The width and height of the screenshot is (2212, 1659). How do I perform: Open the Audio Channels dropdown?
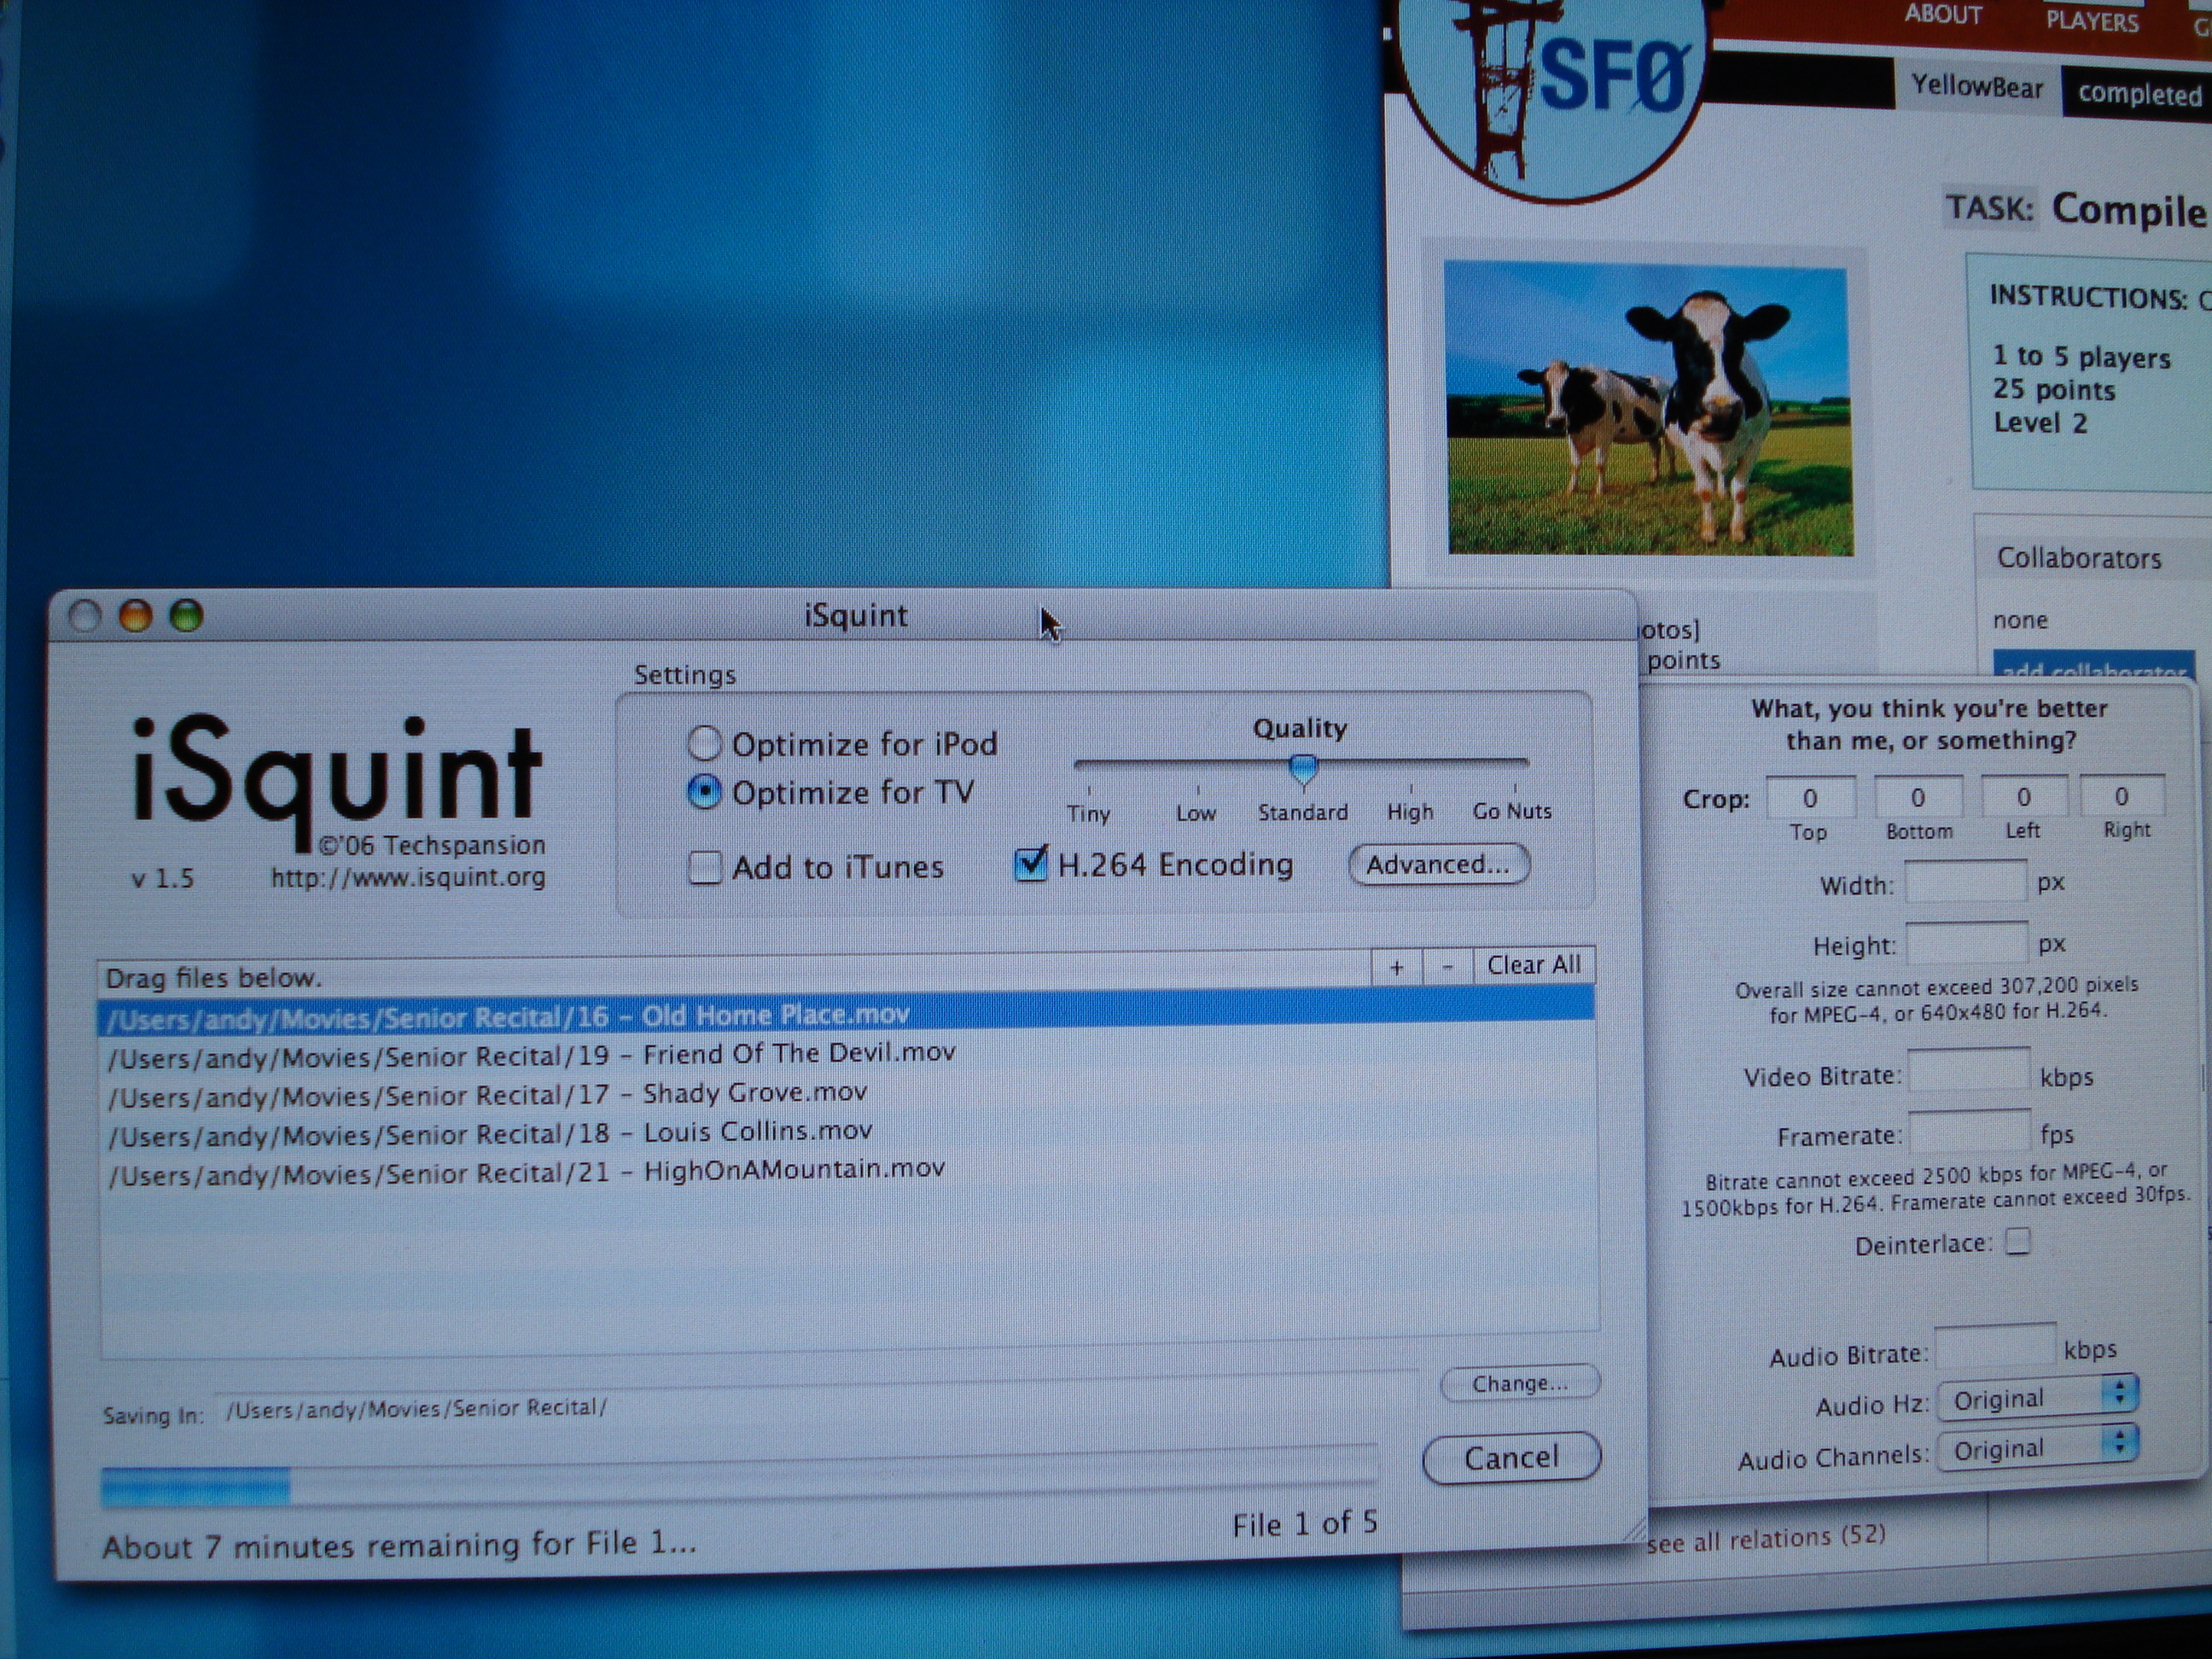pos(2036,1448)
